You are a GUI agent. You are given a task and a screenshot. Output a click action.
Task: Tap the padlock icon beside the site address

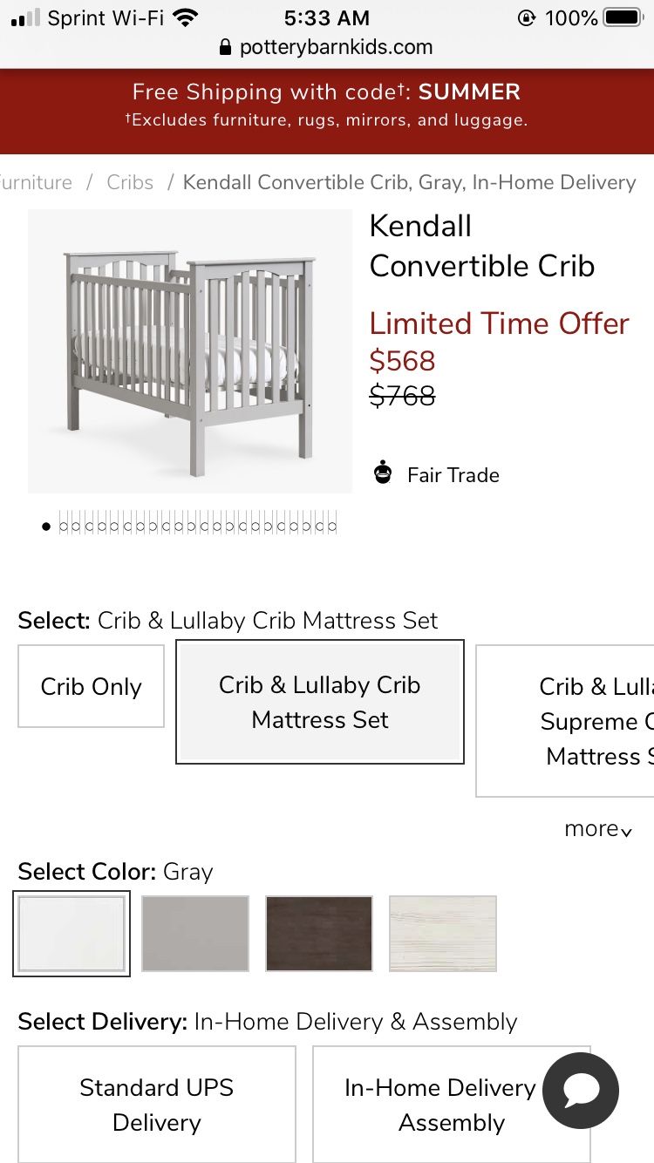point(226,47)
